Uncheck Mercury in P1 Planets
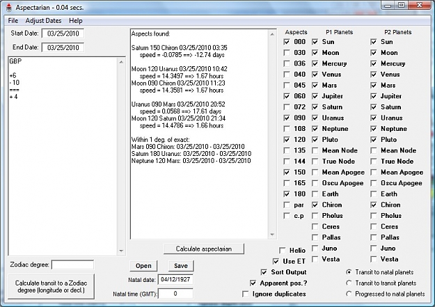Screen dimensions: 435x307 click(x=315, y=63)
